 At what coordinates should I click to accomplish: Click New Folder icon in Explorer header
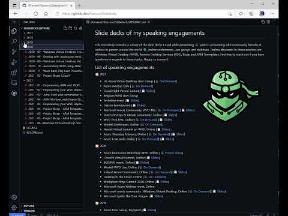point(70,28)
